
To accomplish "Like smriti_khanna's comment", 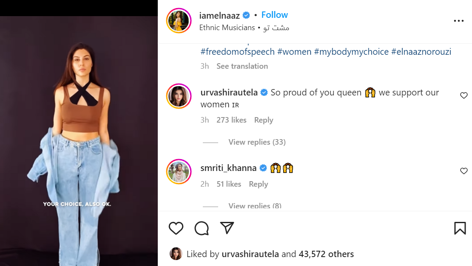I will point(464,171).
